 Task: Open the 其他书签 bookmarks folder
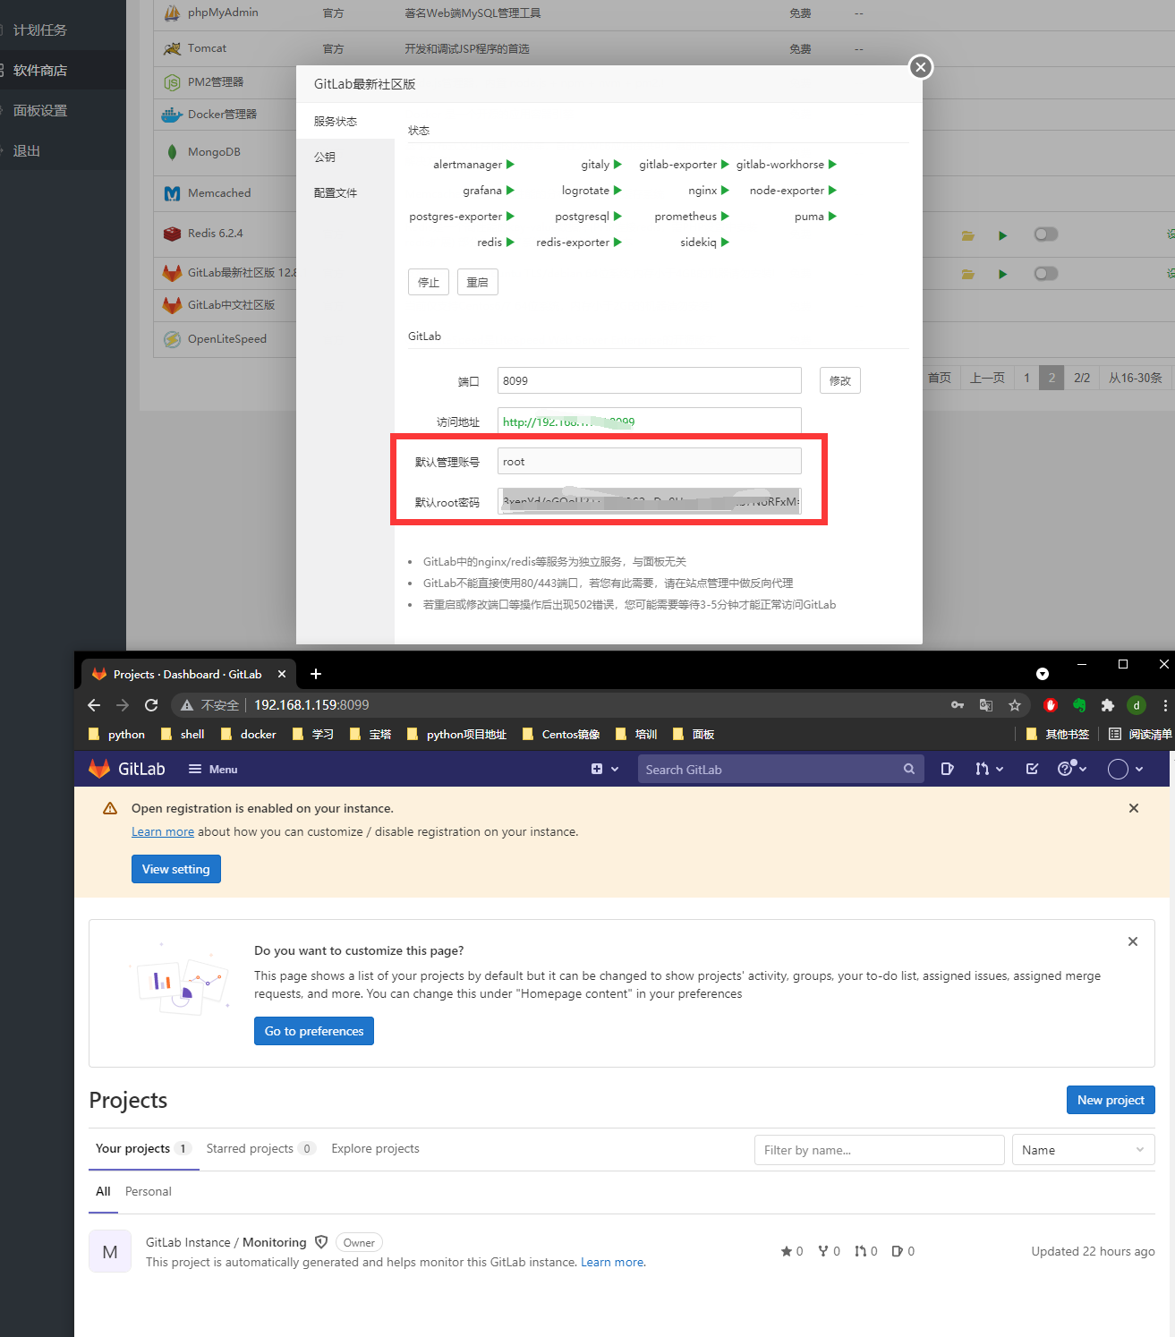1058,734
